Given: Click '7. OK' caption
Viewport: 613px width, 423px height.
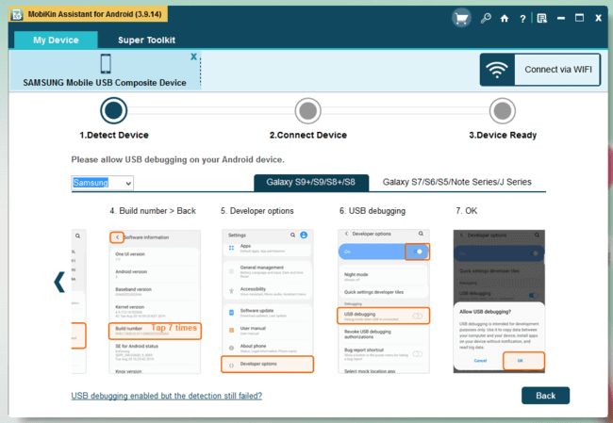Looking at the screenshot, I should (467, 211).
